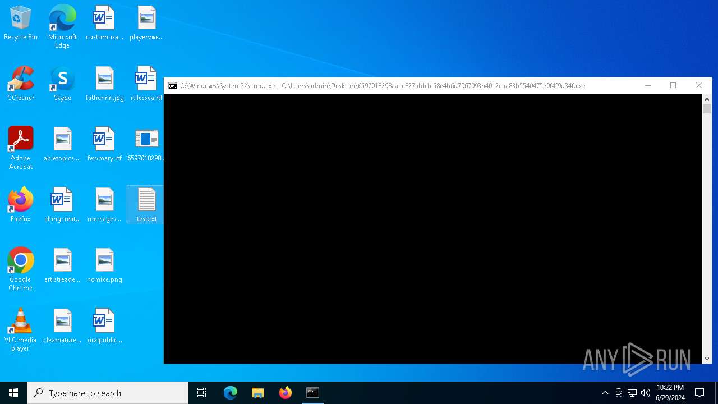Select fewmary.rtf document icon
The width and height of the screenshot is (718, 404).
pyautogui.click(x=104, y=145)
